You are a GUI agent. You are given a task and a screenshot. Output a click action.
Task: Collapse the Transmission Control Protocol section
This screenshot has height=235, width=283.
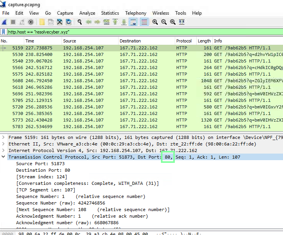[x=4, y=157]
